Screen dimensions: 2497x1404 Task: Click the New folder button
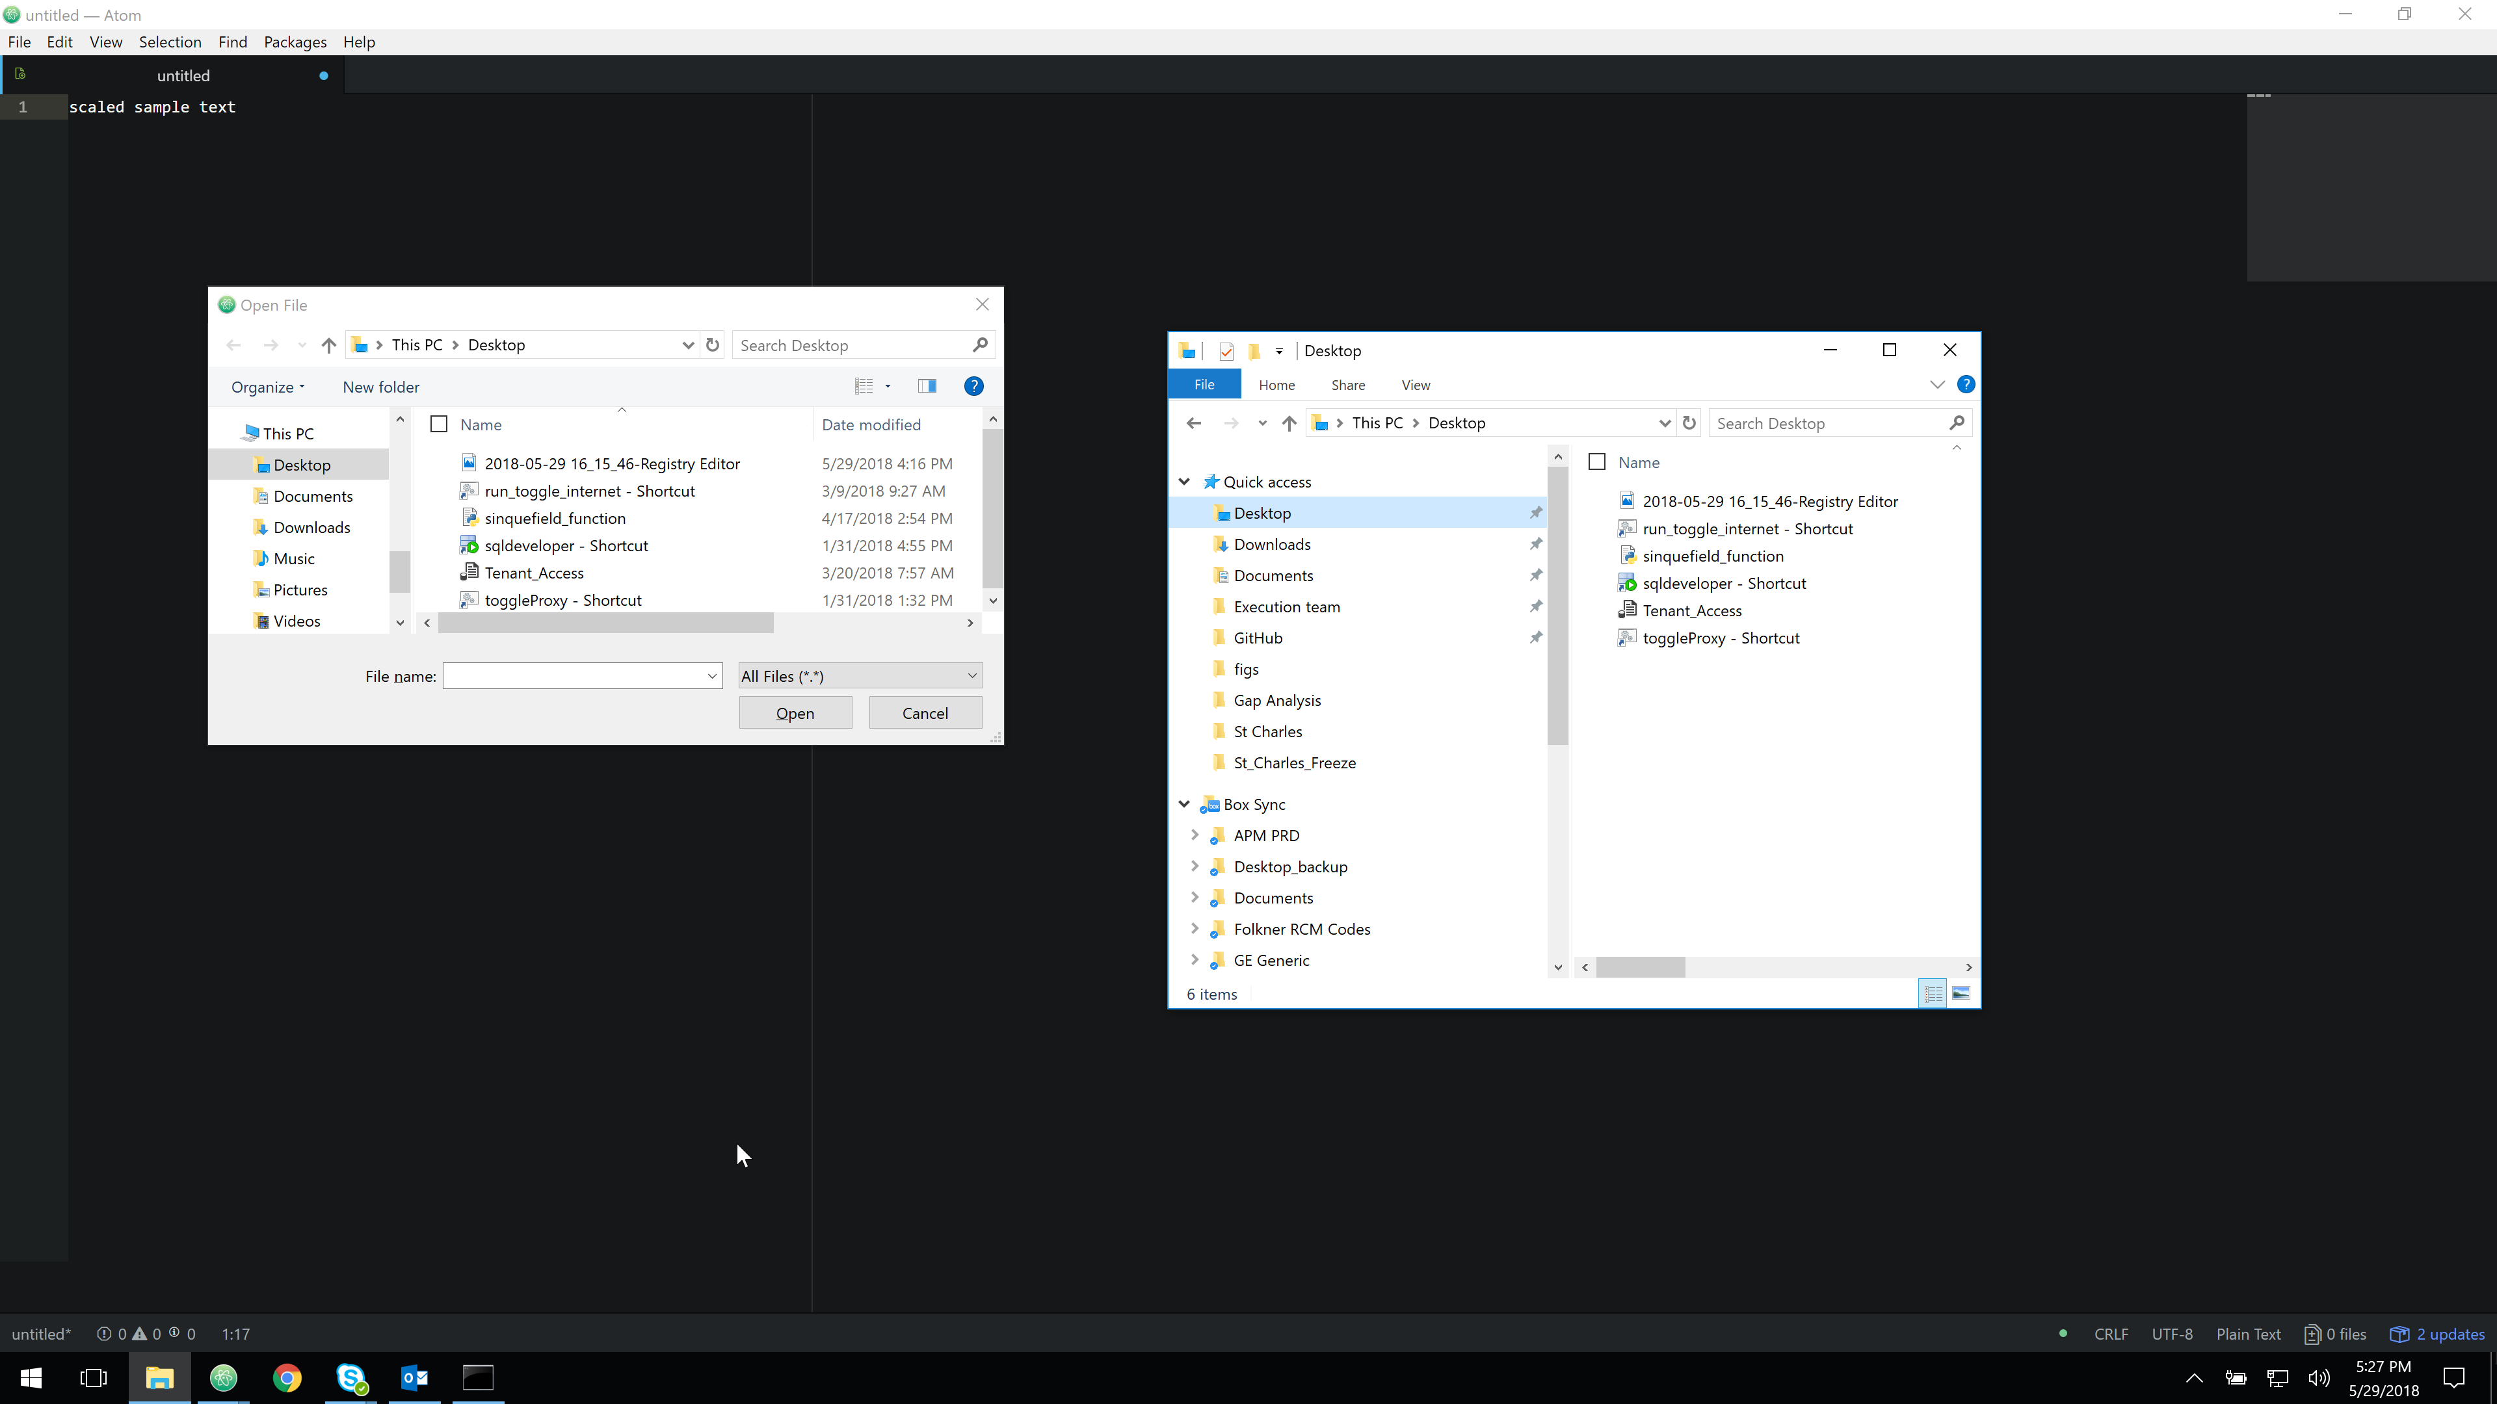pos(381,387)
